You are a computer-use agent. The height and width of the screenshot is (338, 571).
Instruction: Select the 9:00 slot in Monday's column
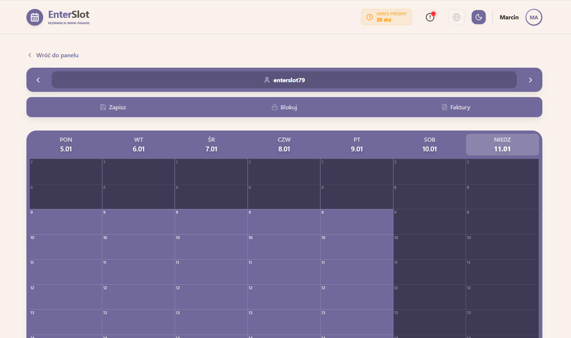coord(66,222)
